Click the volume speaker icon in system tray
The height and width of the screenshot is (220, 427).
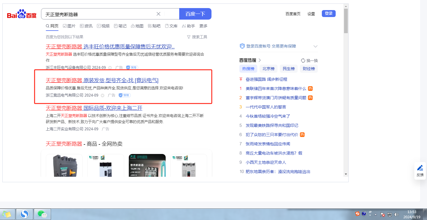pos(396,214)
